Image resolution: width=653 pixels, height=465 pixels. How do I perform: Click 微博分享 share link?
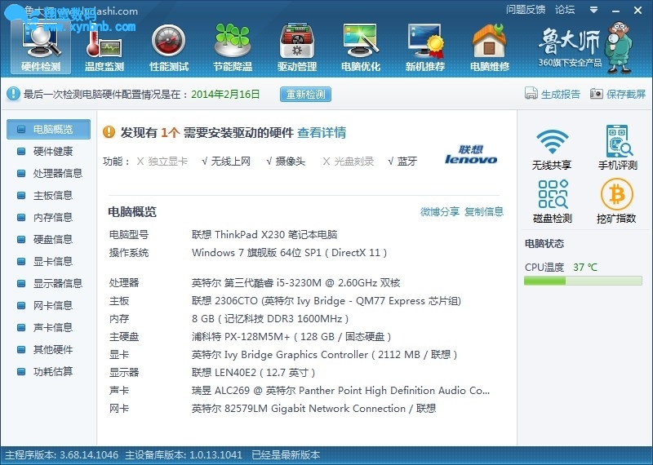pyautogui.click(x=440, y=211)
